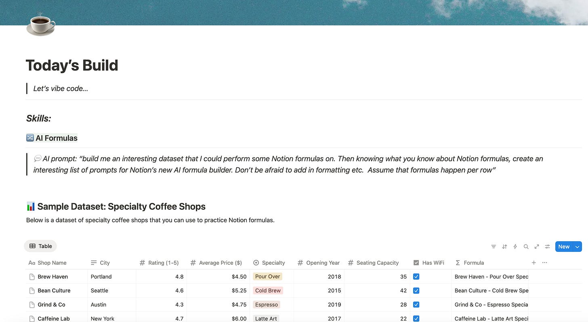
Task: Click the database search magnifier icon
Action: coord(526,247)
